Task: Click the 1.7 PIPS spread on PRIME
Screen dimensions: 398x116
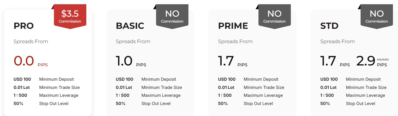Action: pyautogui.click(x=233, y=61)
